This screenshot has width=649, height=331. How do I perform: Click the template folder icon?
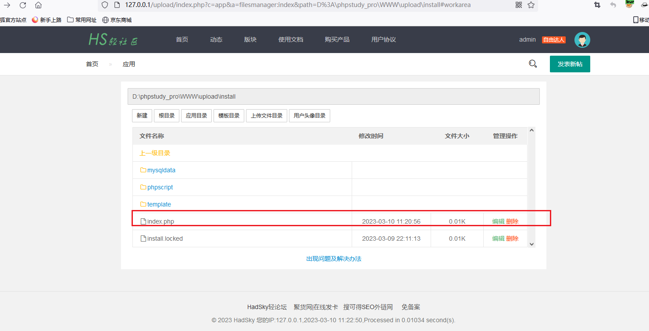coord(143,204)
